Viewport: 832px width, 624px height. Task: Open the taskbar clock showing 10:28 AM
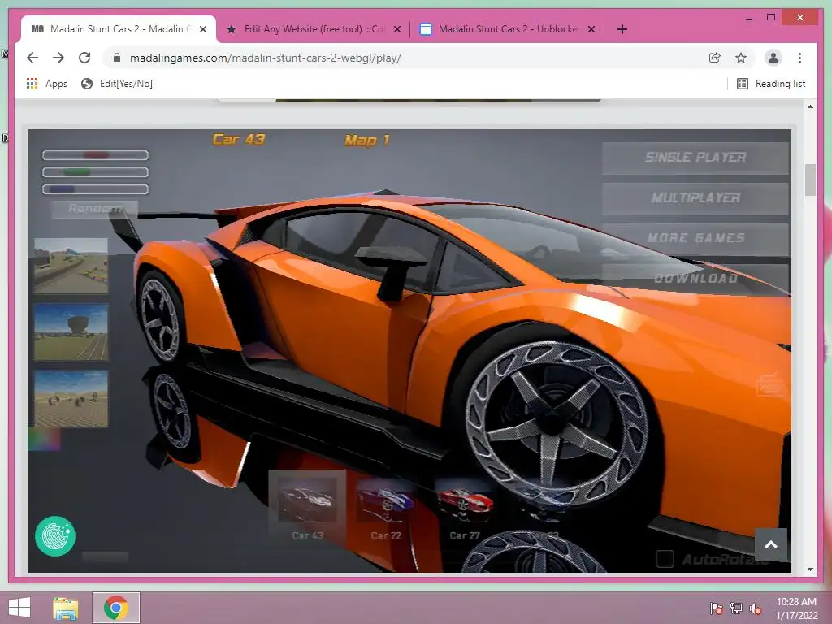click(x=796, y=609)
